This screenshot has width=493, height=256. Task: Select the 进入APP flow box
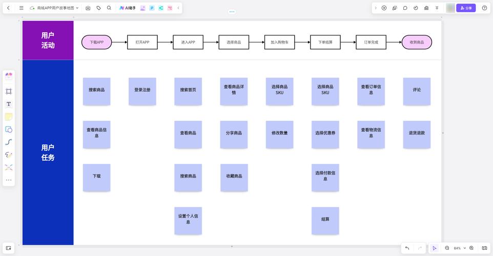click(188, 42)
